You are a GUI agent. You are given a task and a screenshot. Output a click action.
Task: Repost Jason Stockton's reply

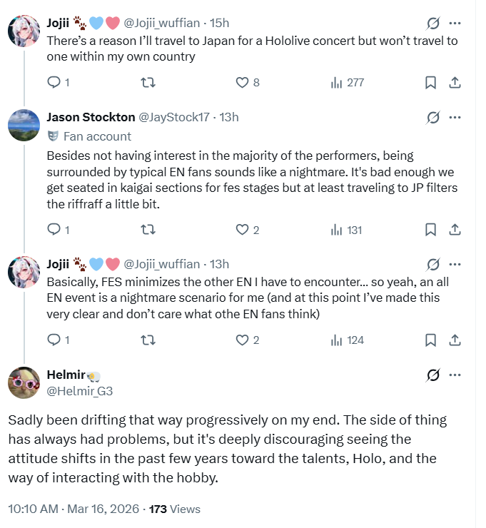point(148,230)
